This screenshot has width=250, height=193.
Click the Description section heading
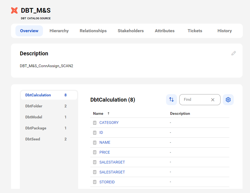pyautogui.click(x=34, y=53)
